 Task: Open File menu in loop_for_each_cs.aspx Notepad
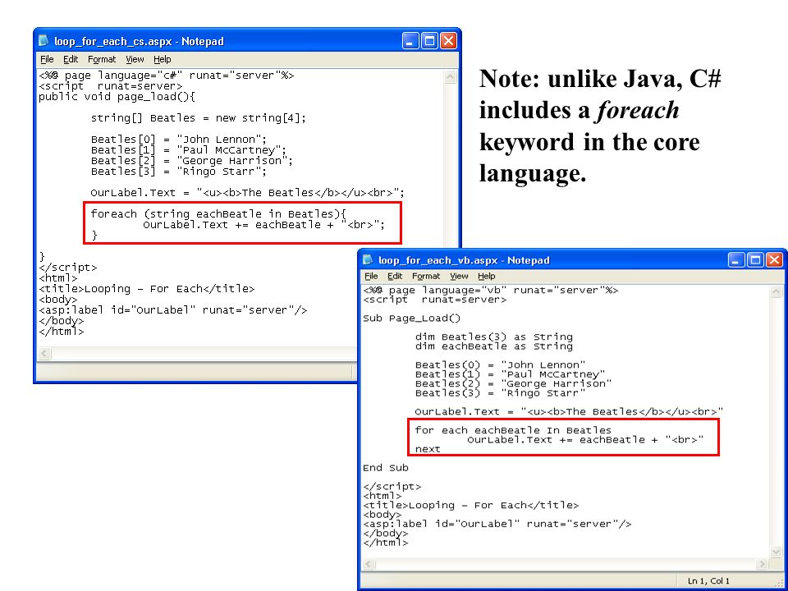point(47,59)
